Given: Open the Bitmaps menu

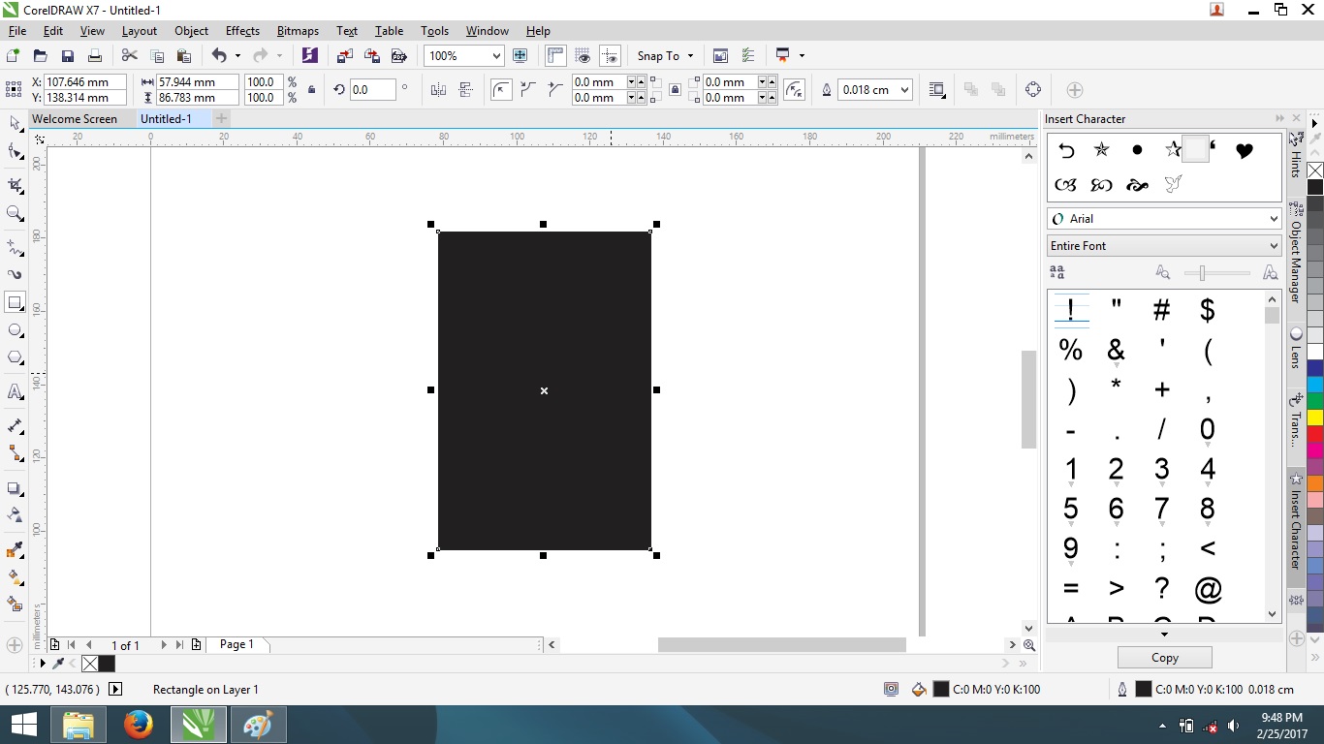Looking at the screenshot, I should 298,30.
